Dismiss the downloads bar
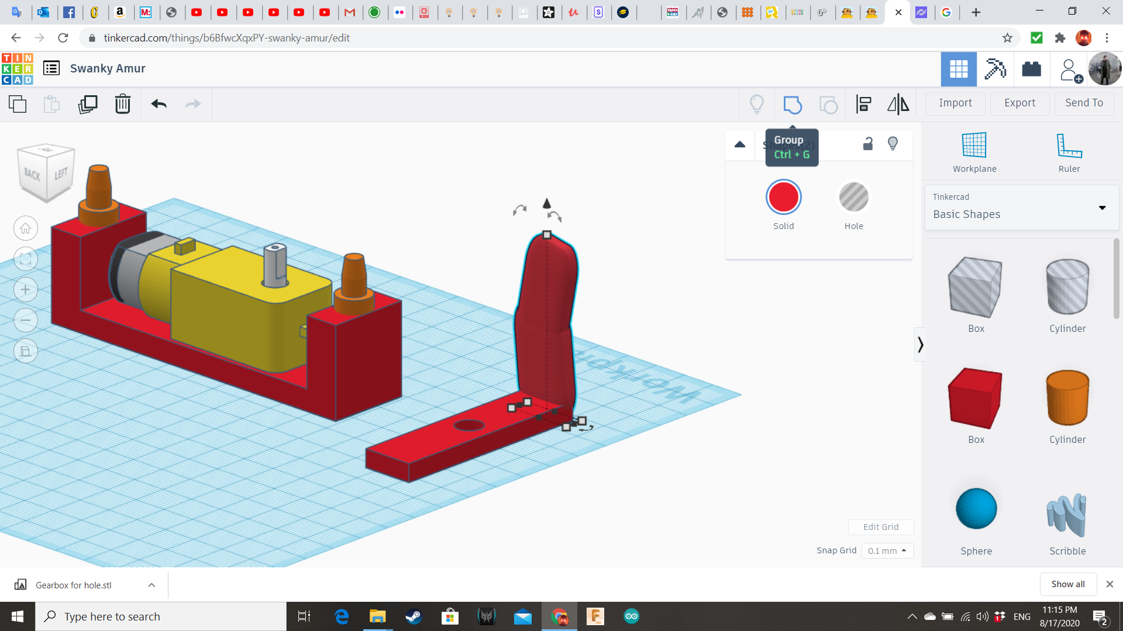 [x=1110, y=584]
